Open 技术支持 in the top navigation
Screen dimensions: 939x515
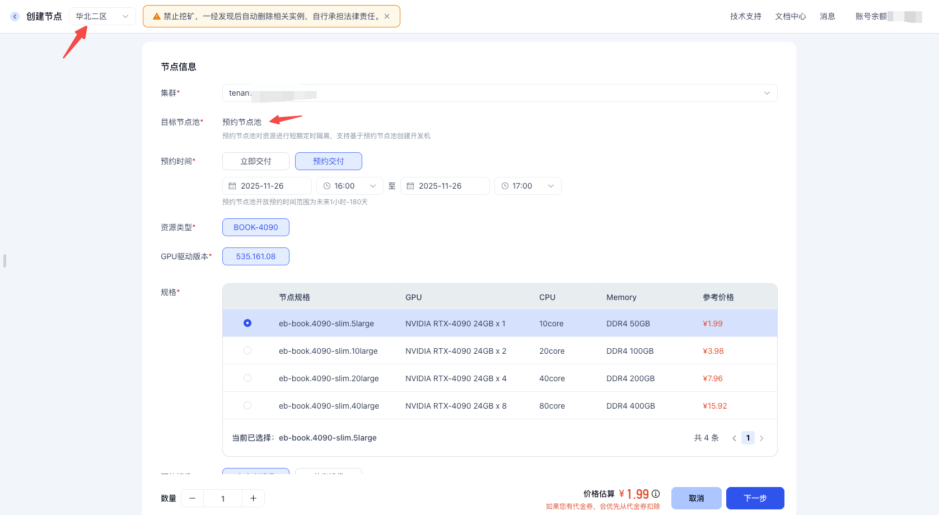[745, 16]
